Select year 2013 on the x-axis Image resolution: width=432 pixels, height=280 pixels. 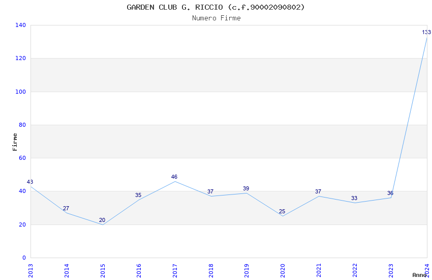(30, 271)
